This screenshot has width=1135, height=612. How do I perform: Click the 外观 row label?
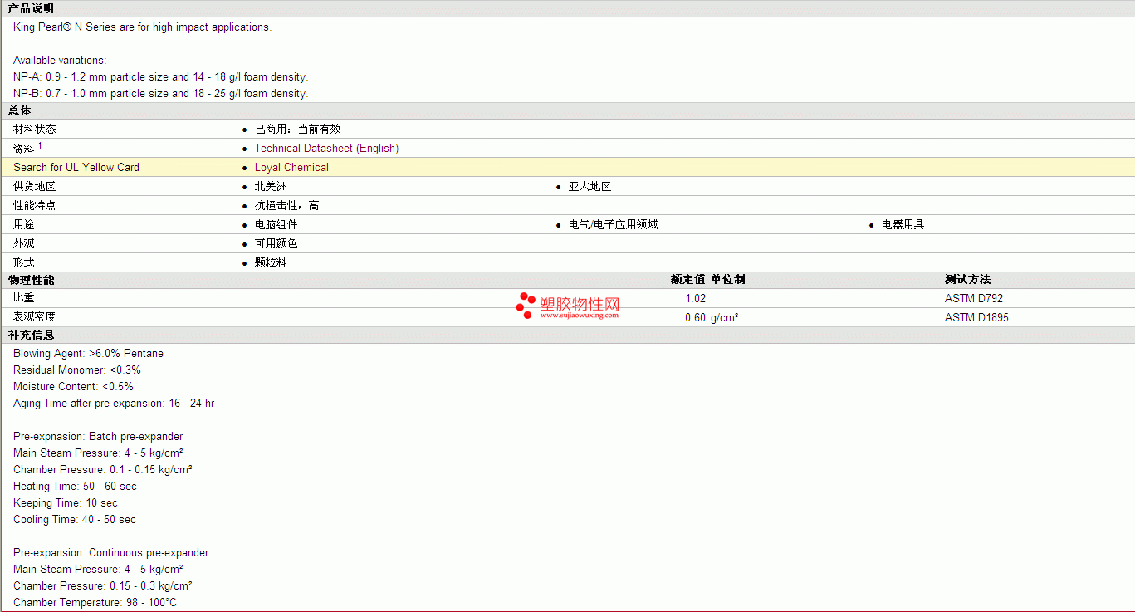coord(24,243)
